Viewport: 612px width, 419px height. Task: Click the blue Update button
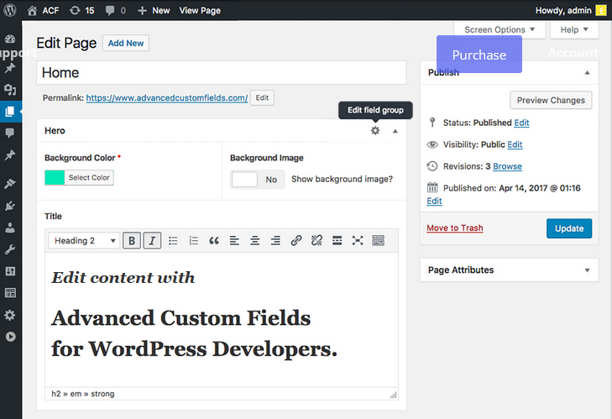pos(569,228)
